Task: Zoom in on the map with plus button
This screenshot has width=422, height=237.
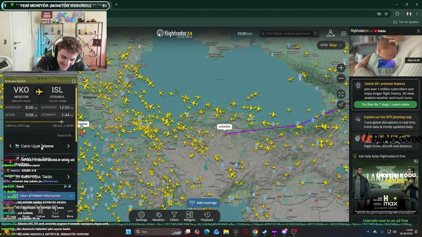Action: tap(341, 68)
